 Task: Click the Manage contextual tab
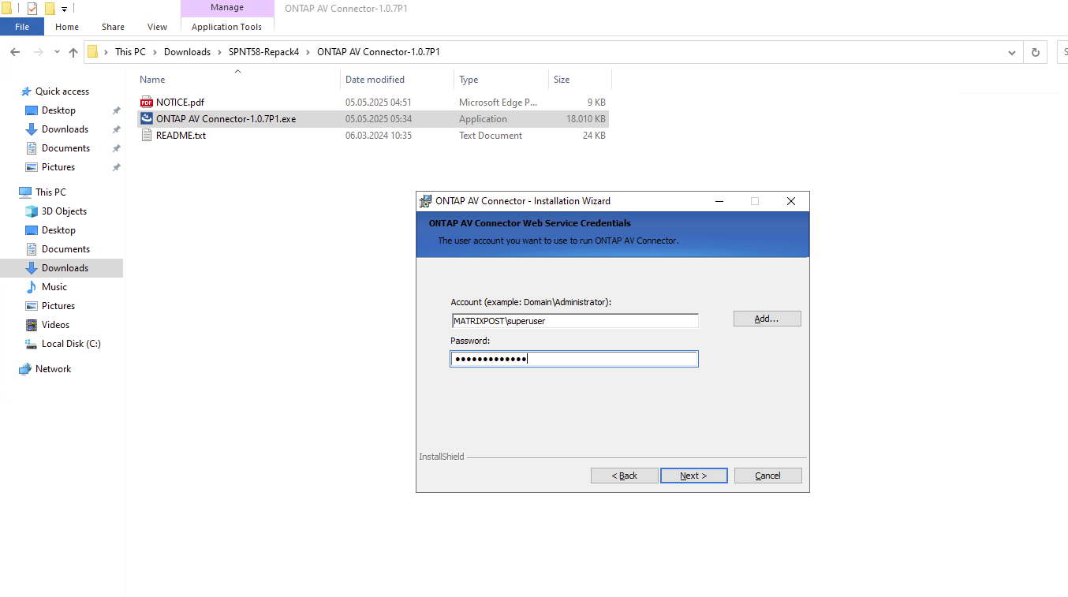(x=227, y=8)
